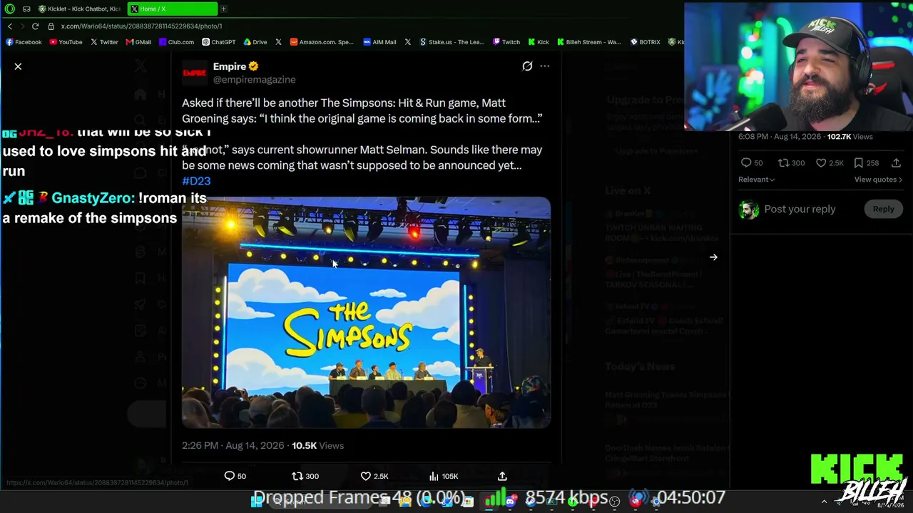Open The Simpsons panel photo

coord(366,313)
